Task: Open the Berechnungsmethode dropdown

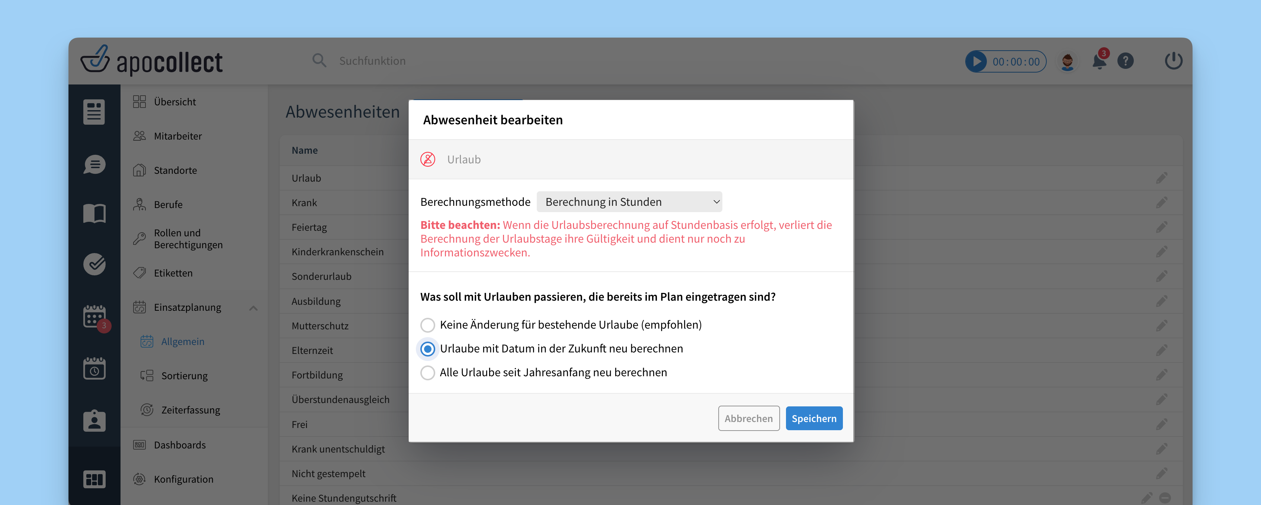Action: (629, 202)
